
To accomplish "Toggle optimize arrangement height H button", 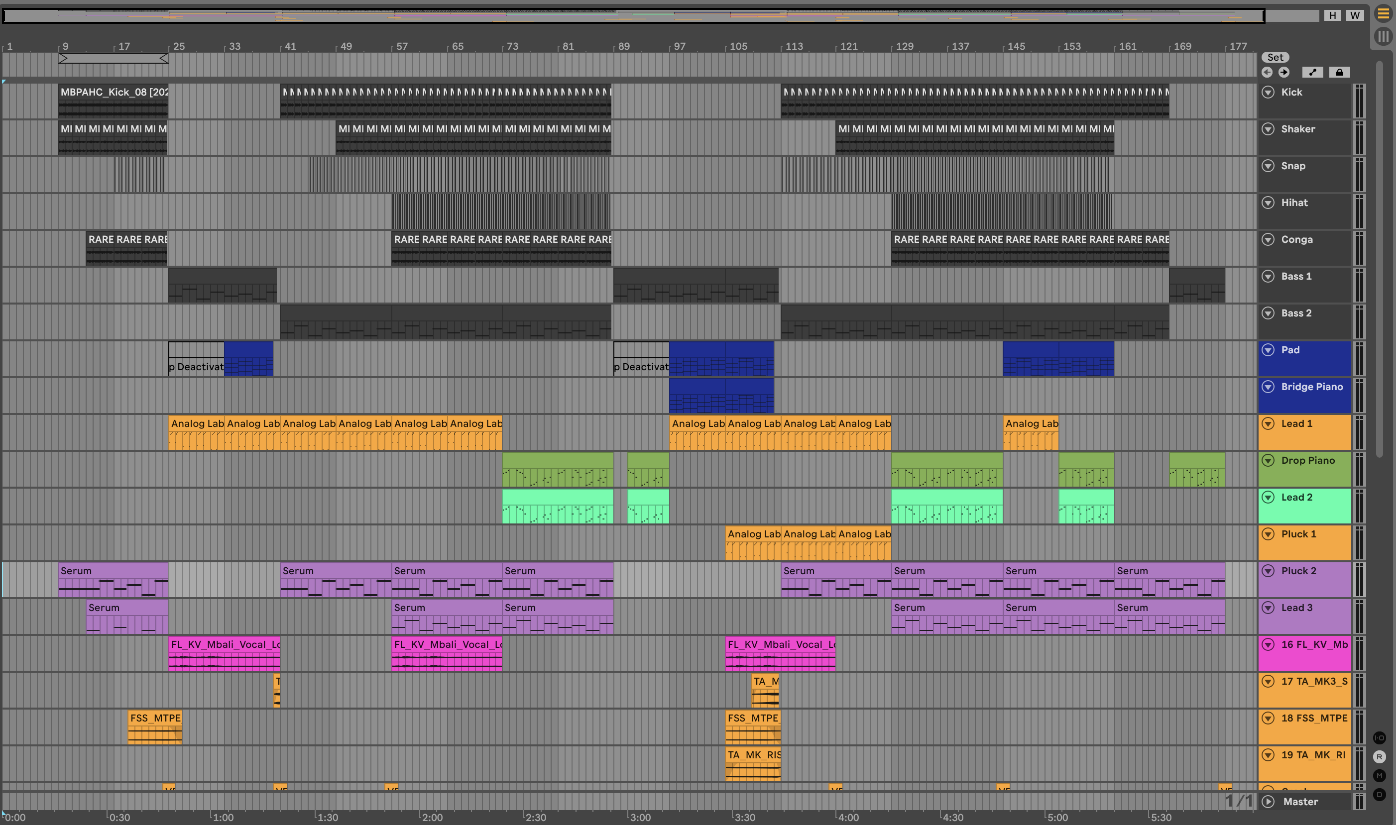I will (1333, 15).
